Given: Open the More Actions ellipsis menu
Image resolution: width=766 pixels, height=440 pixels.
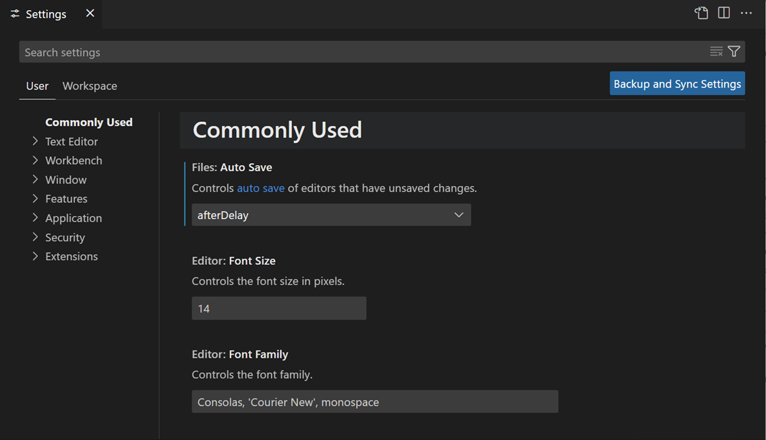Looking at the screenshot, I should pyautogui.click(x=746, y=13).
